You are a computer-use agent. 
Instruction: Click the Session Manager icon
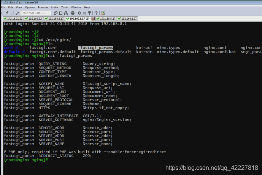(x=2, y=13)
